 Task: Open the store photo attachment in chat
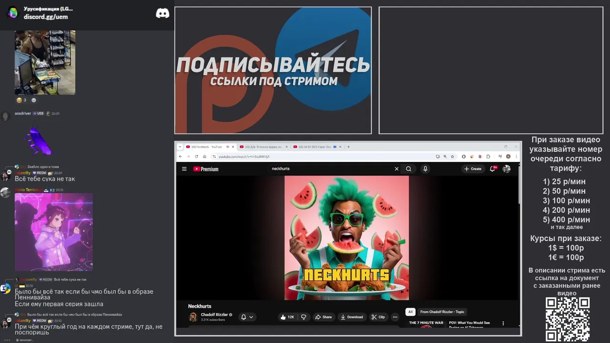(x=45, y=62)
